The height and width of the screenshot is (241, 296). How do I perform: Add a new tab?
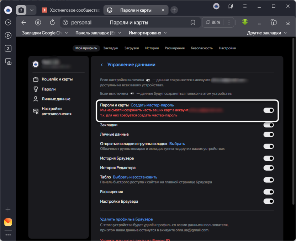pyautogui.click(x=174, y=10)
